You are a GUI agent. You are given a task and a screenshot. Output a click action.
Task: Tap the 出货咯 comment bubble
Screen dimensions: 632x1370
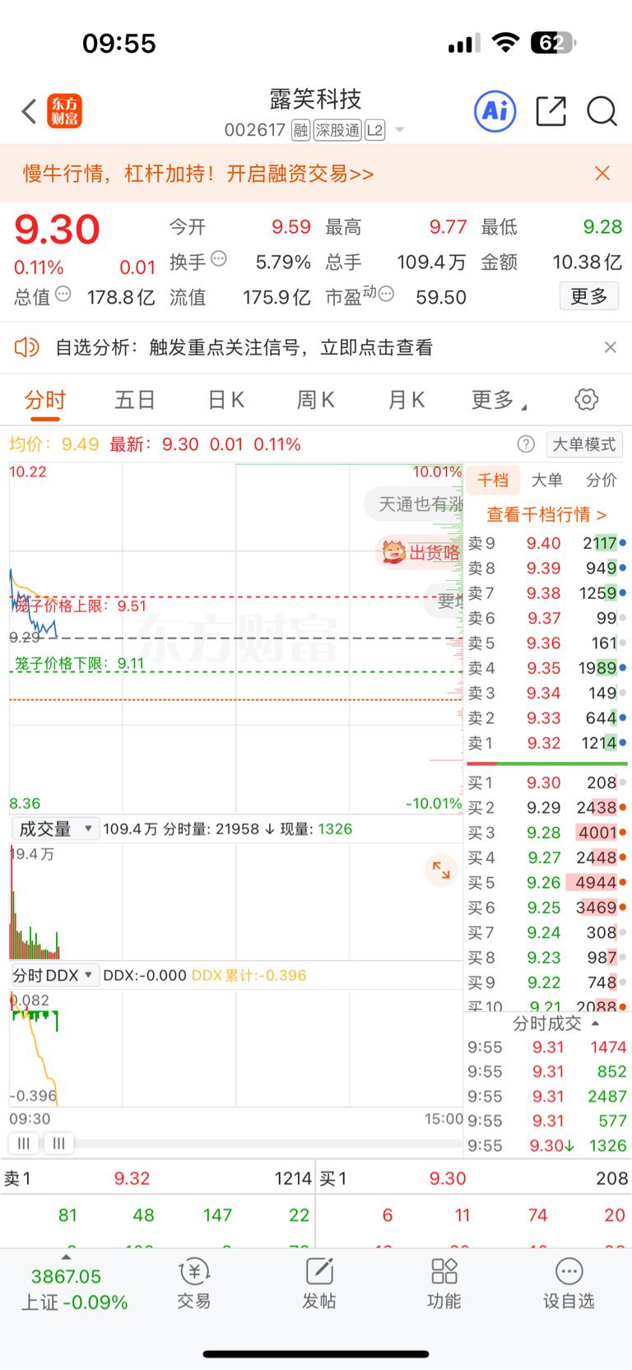click(x=421, y=552)
